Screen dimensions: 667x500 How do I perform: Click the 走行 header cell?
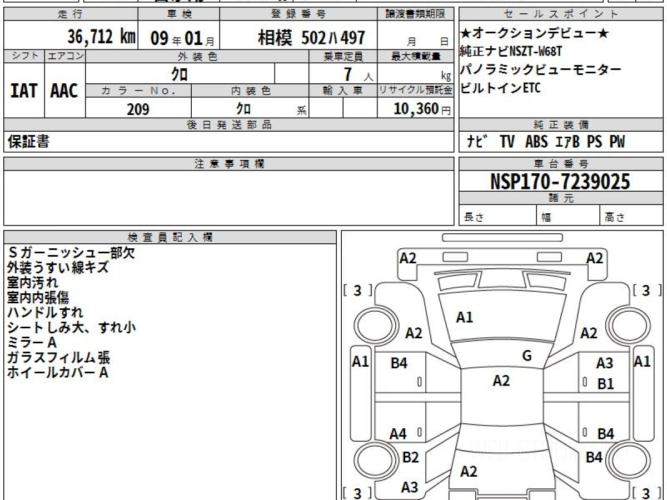tap(71, 14)
